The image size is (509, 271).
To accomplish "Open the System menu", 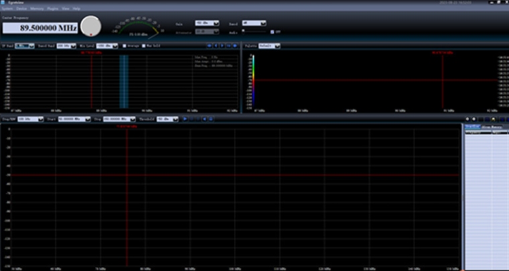I will coord(8,8).
